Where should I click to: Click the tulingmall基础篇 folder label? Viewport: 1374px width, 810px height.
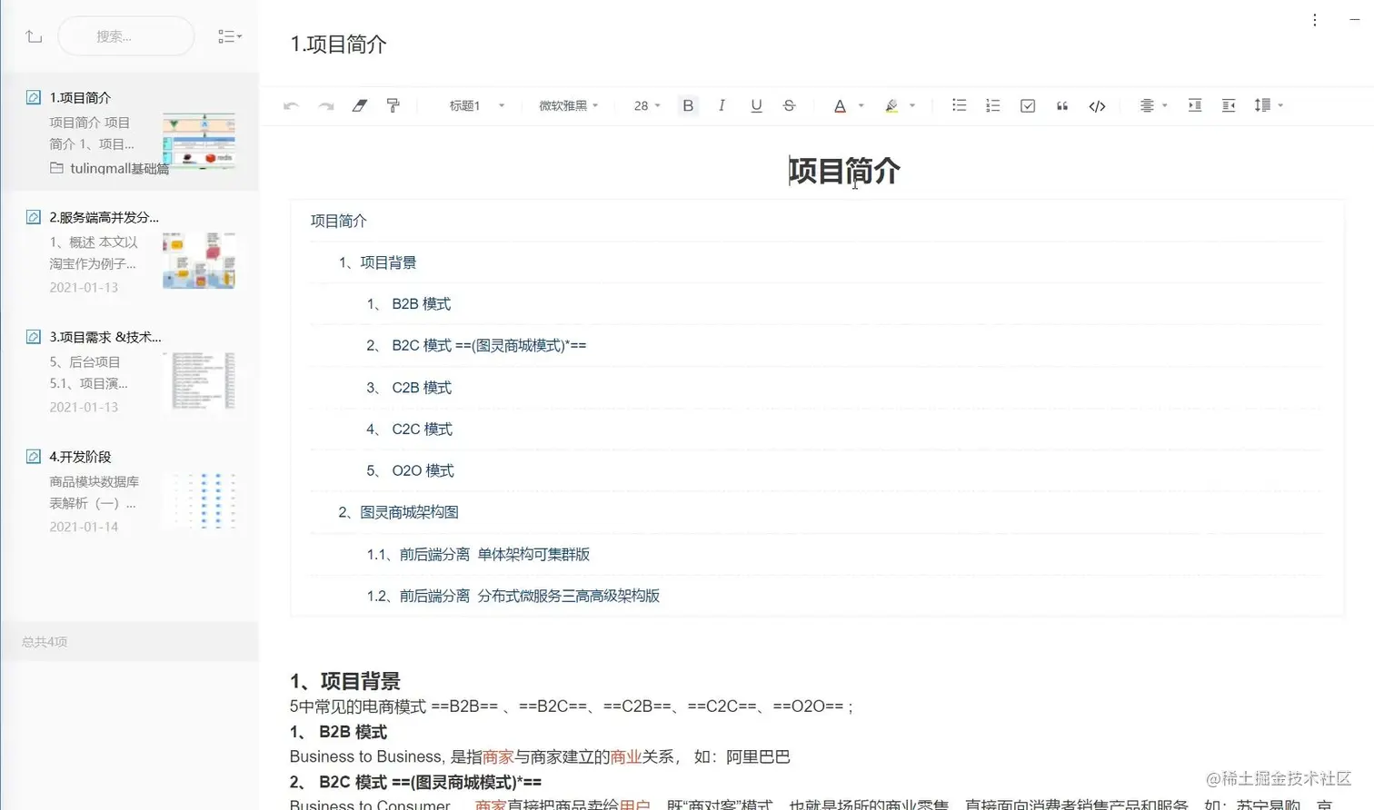click(119, 168)
